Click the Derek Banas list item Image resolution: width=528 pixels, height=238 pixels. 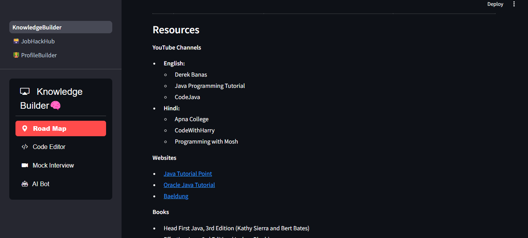pyautogui.click(x=191, y=75)
